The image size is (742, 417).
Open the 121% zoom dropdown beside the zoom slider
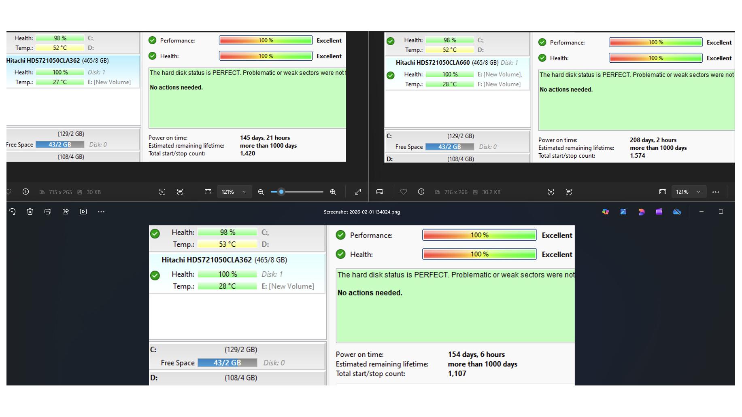coord(244,192)
